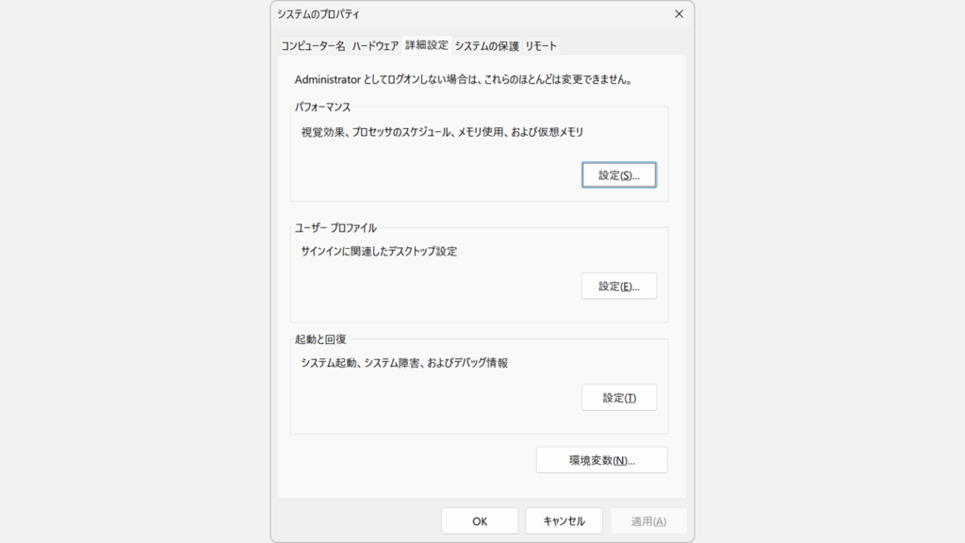Open 環境変数(N)... dialog
This screenshot has height=543, width=965.
[x=602, y=460]
